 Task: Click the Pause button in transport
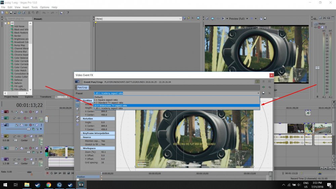64,173
